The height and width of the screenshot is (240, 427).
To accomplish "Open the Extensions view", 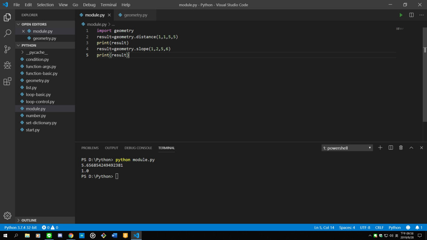I will coord(8,81).
